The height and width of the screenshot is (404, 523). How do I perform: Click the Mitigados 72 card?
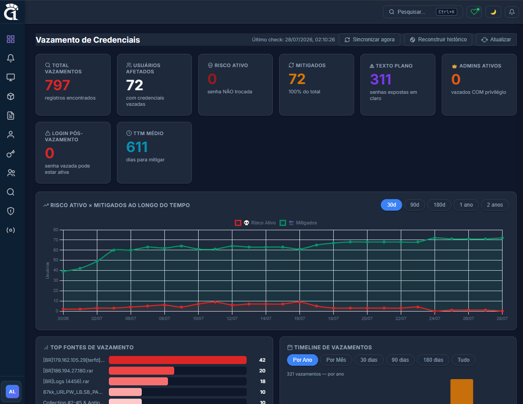coord(316,85)
